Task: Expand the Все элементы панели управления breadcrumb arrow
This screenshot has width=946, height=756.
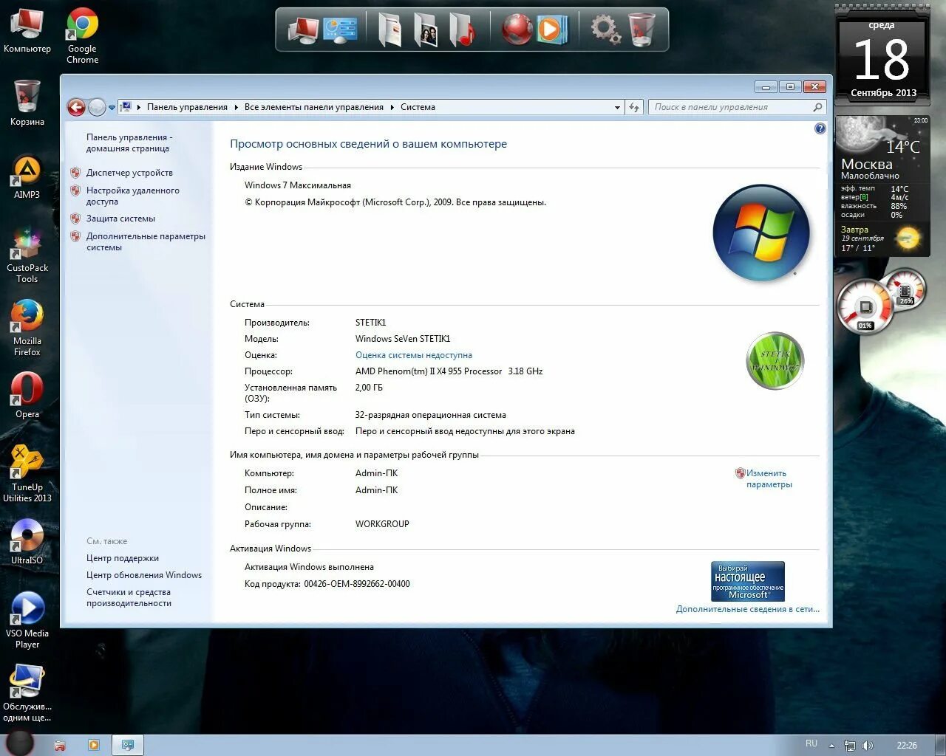Action: point(392,108)
